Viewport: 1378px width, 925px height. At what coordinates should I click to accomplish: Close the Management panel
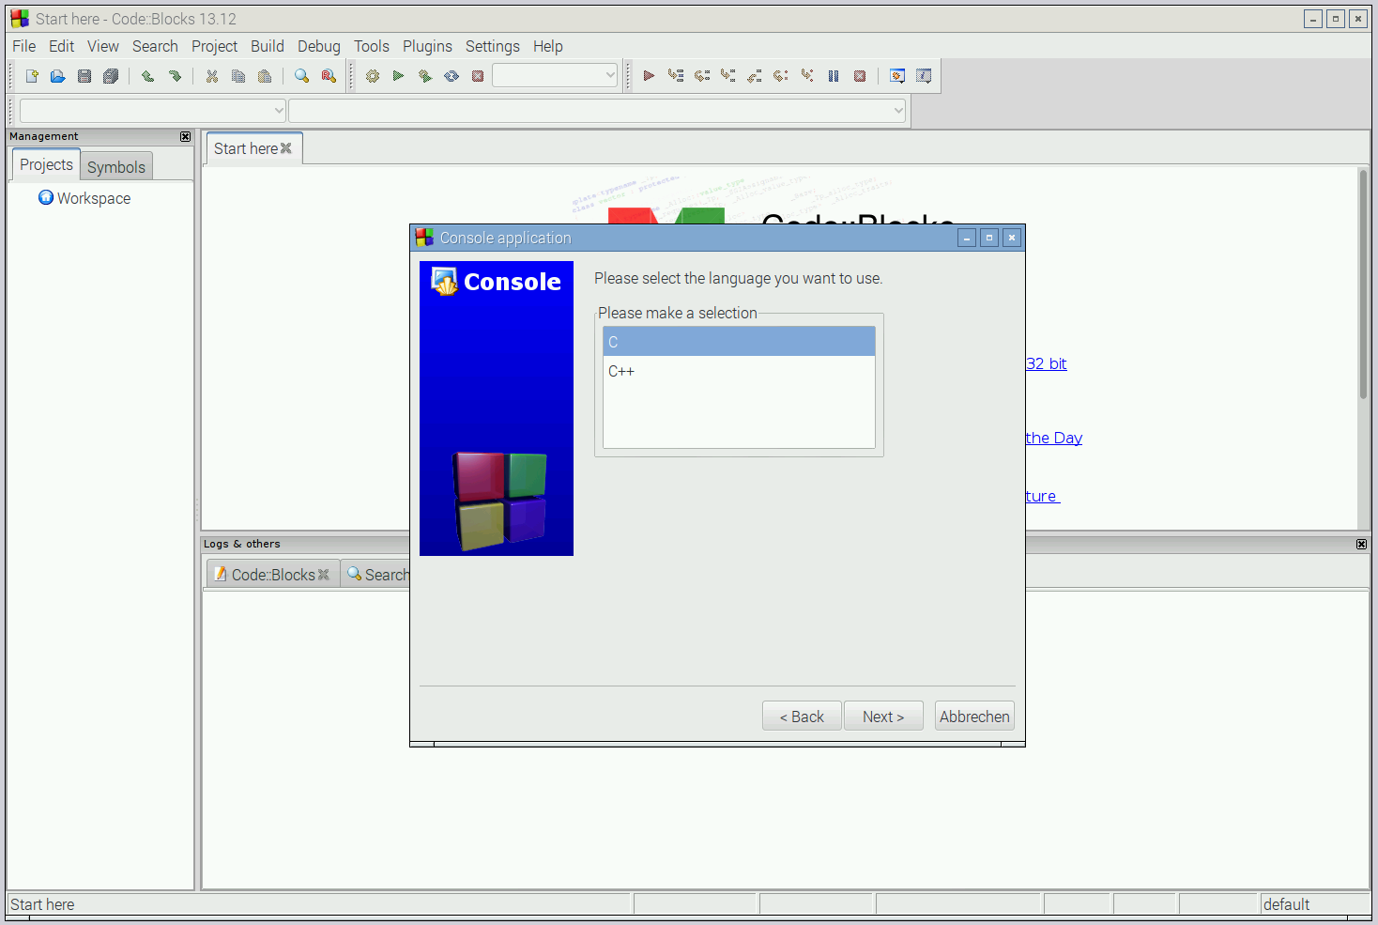point(185,137)
